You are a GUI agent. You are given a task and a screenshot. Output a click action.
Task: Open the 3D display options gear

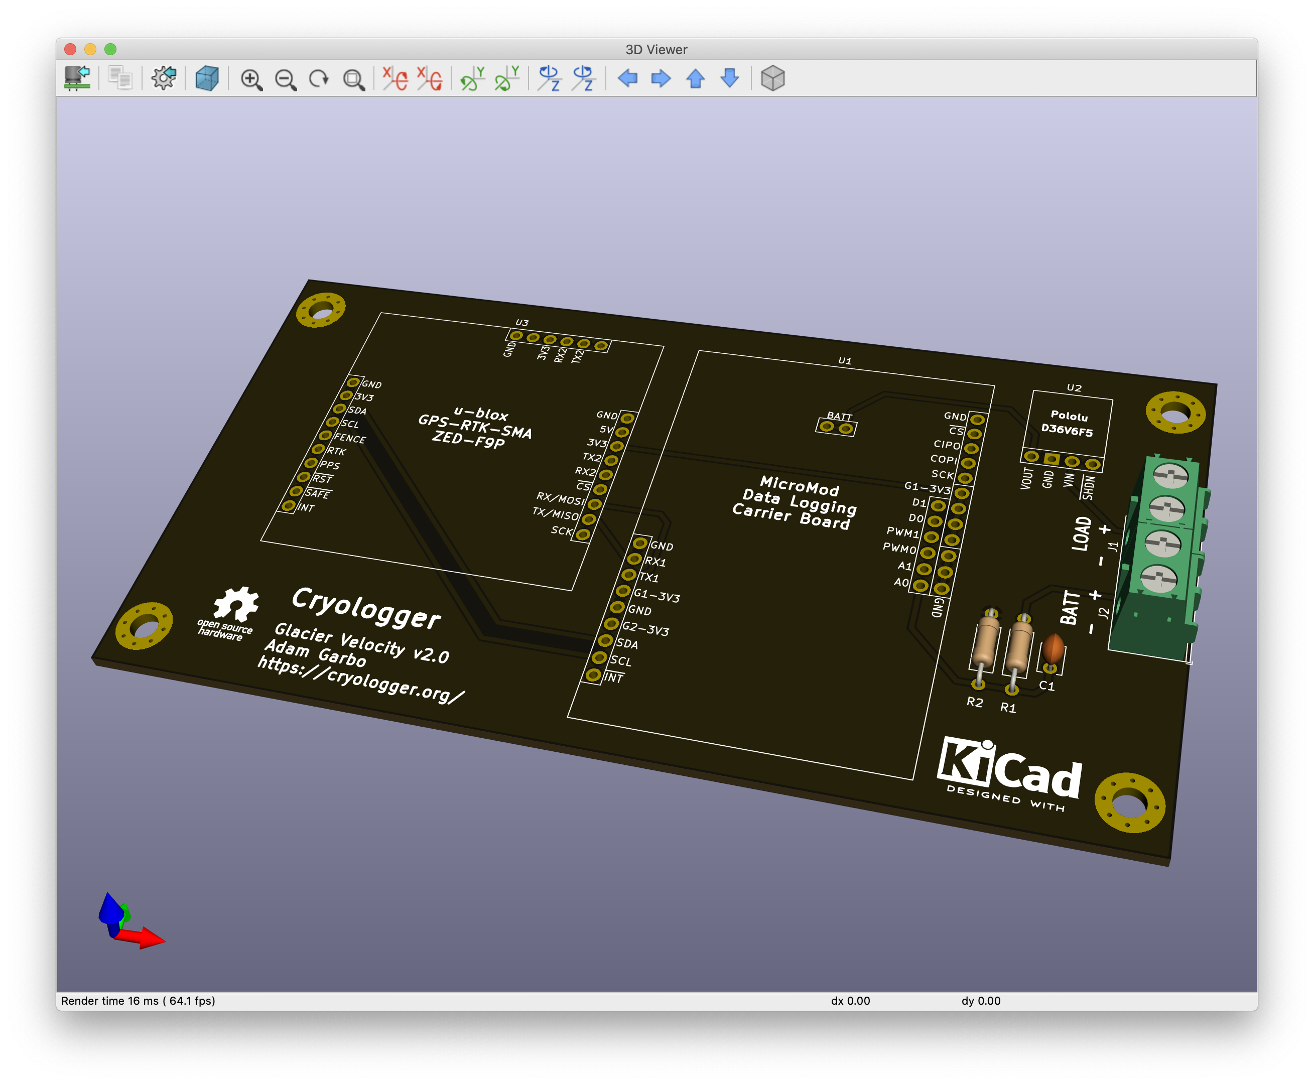[164, 79]
